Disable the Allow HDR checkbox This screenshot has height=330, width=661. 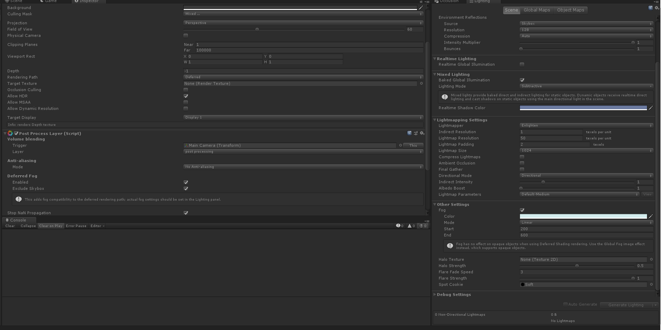185,96
